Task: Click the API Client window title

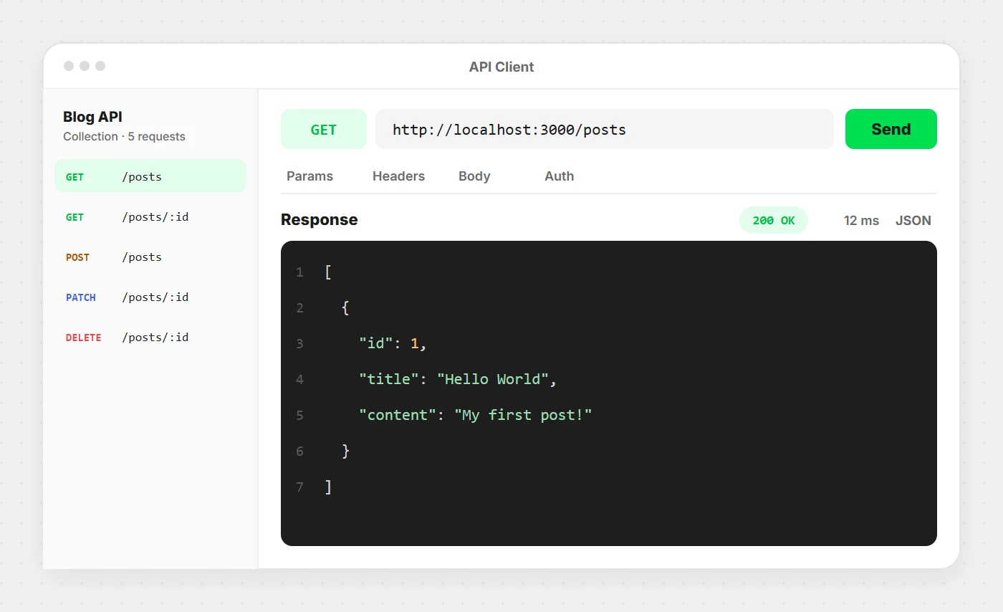Action: [501, 67]
